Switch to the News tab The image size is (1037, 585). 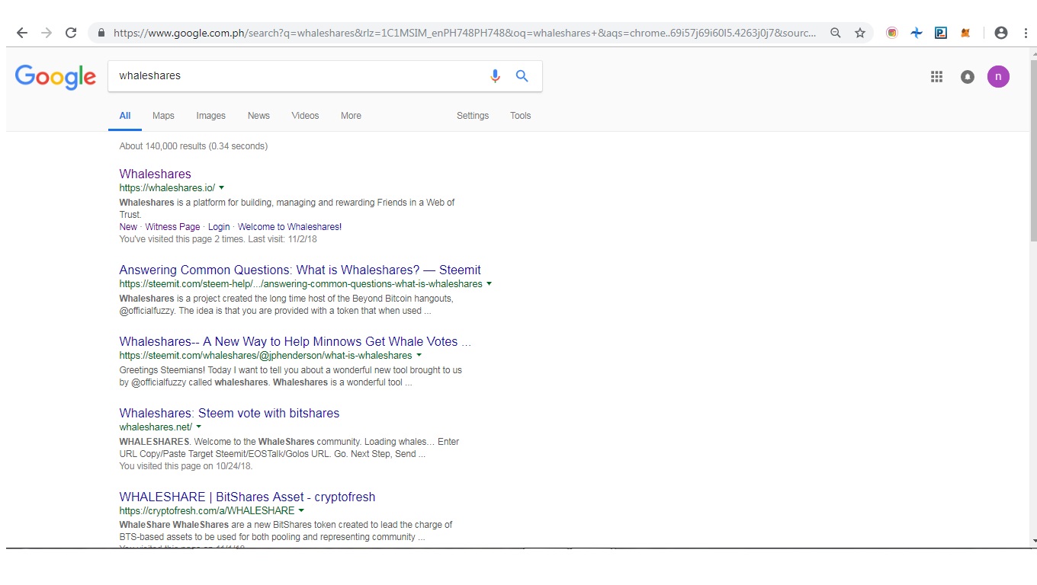(258, 116)
